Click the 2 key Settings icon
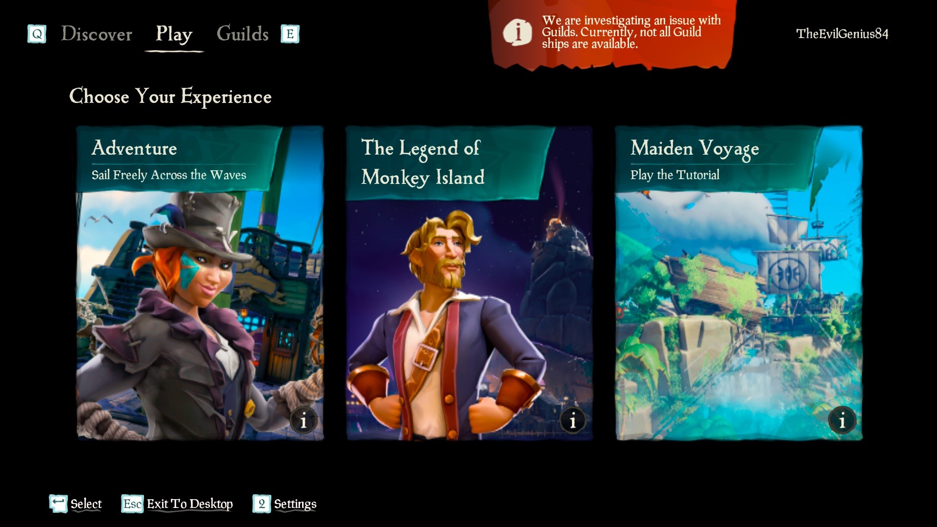937x527 pixels. [262, 504]
